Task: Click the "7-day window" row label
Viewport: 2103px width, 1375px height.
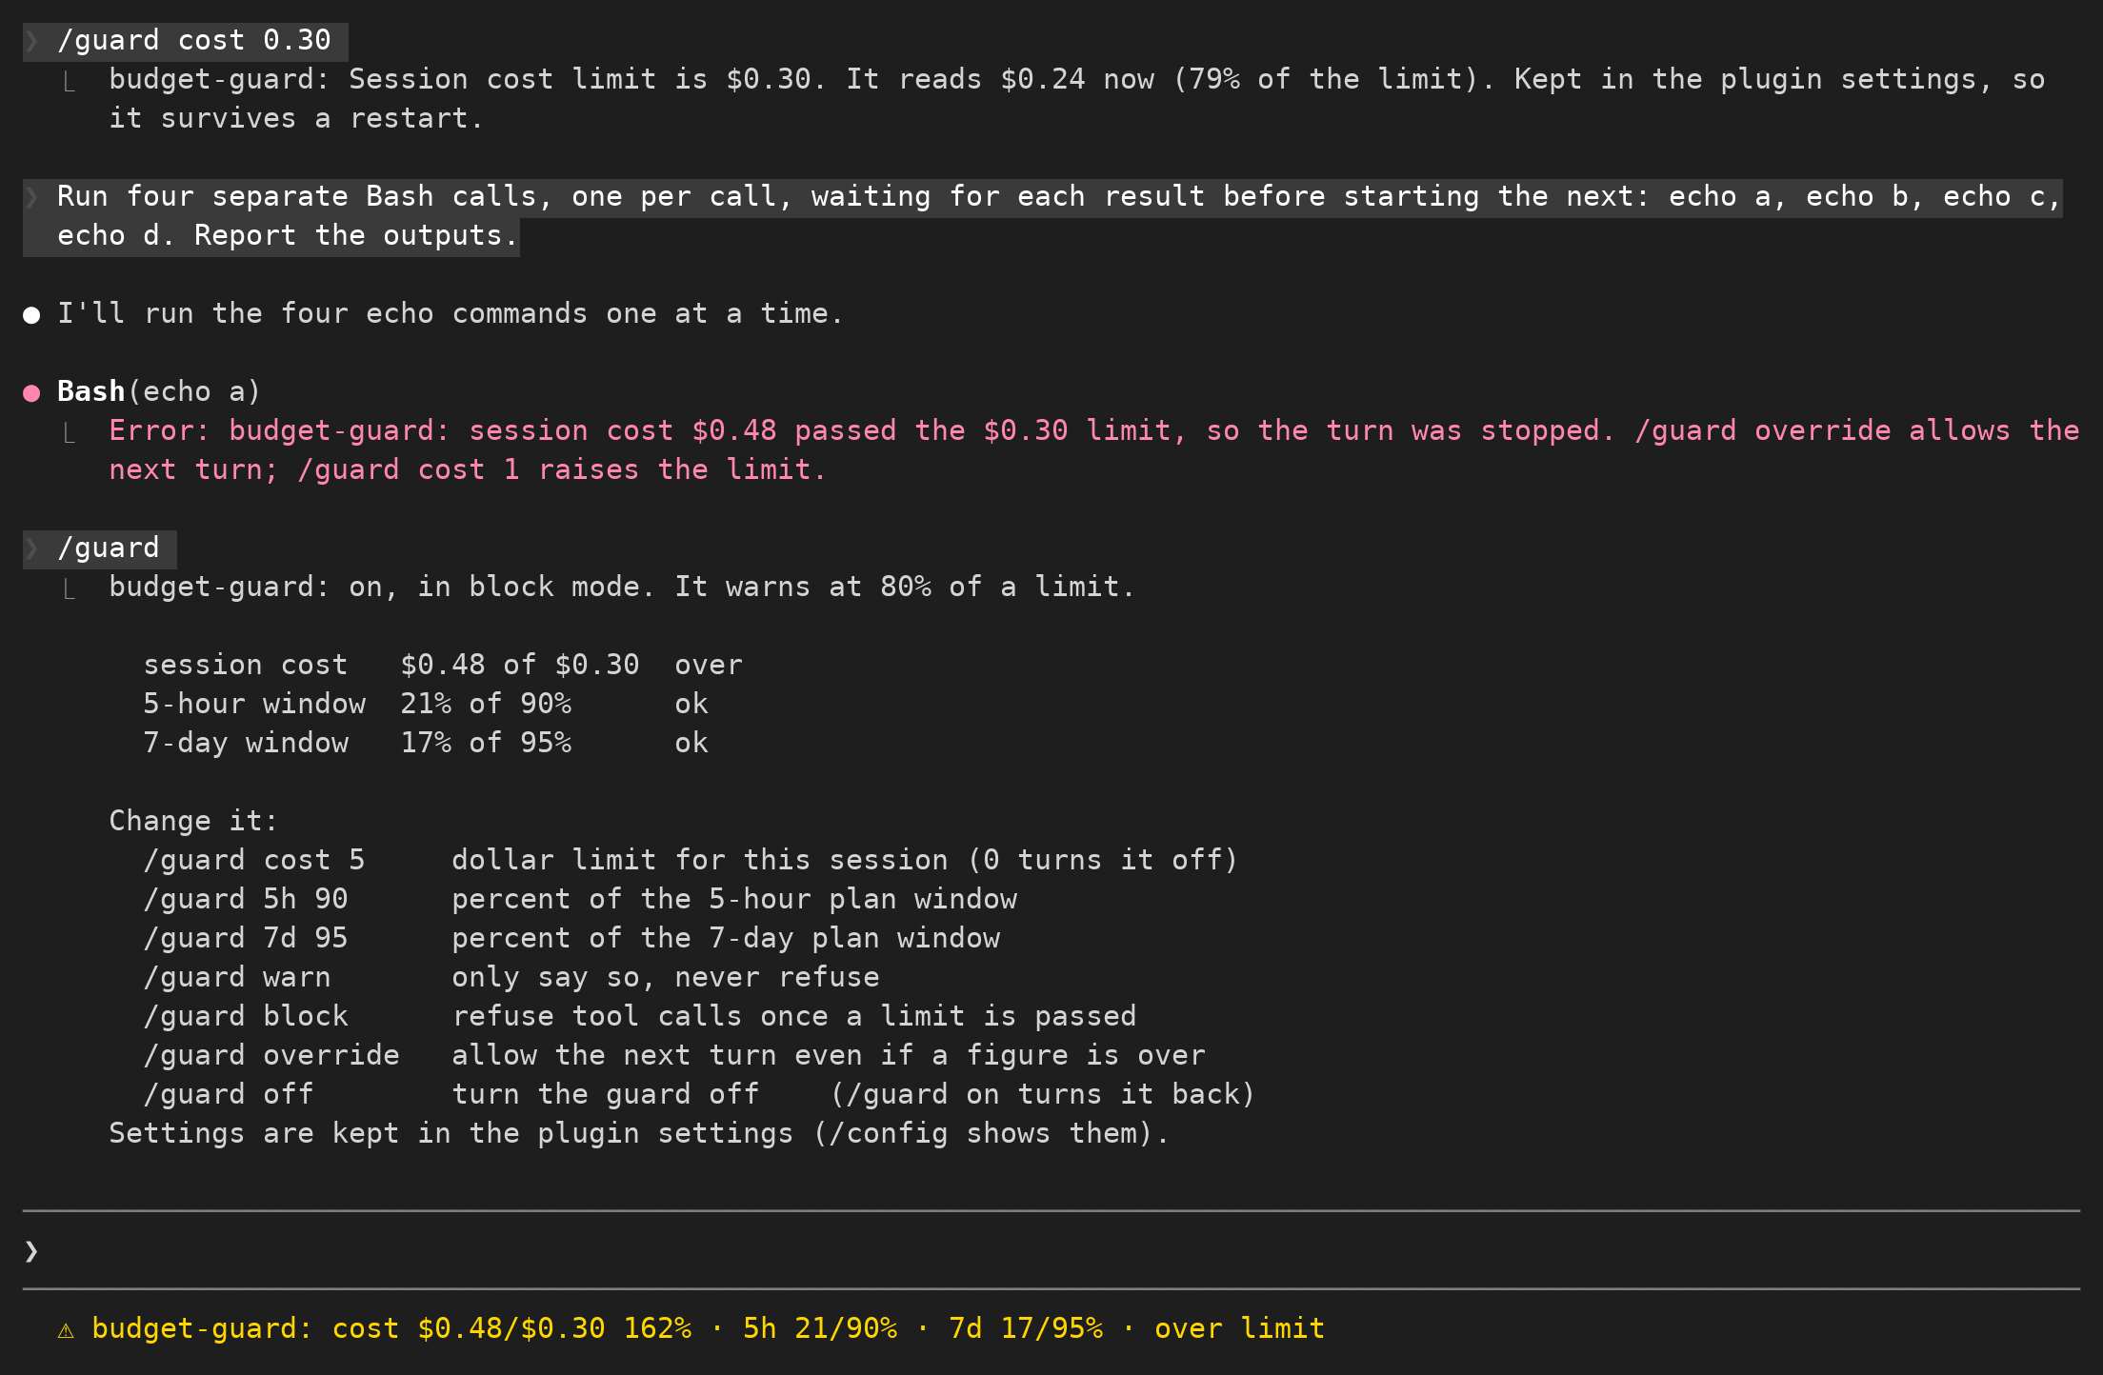Action: click(246, 743)
